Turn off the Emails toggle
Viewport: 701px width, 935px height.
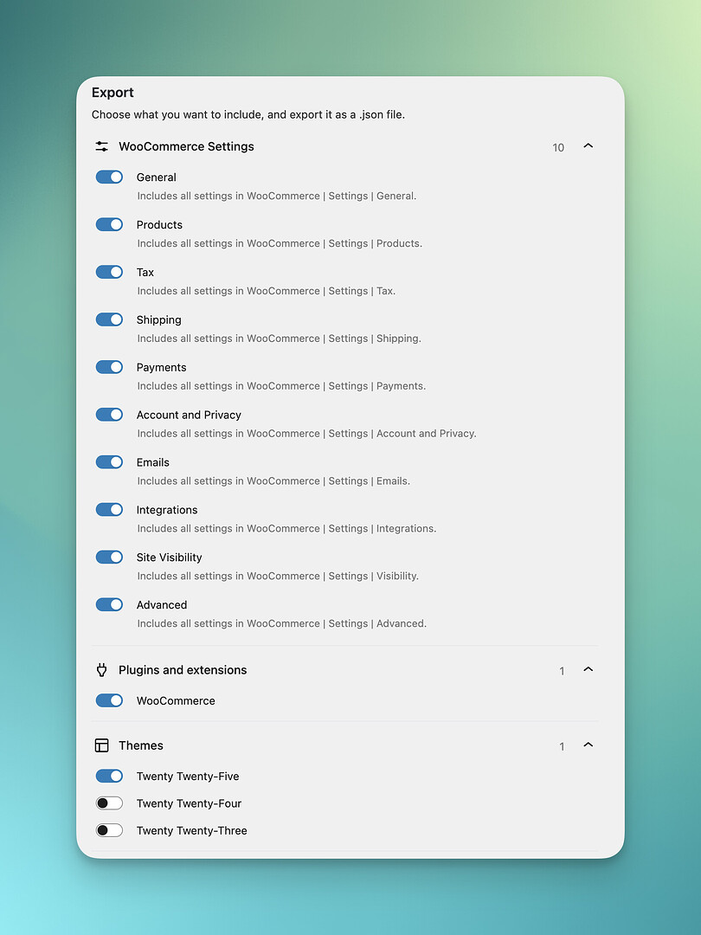(110, 462)
